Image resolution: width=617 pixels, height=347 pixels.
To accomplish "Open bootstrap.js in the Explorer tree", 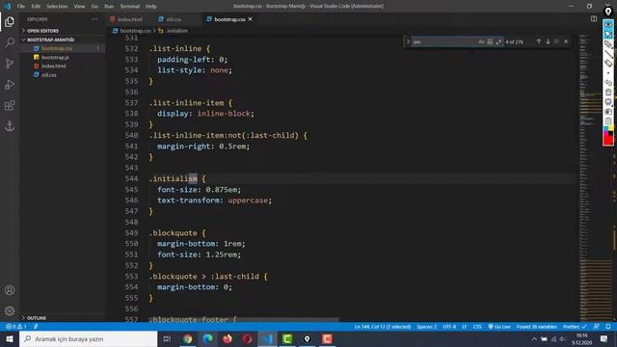I will tap(63, 57).
